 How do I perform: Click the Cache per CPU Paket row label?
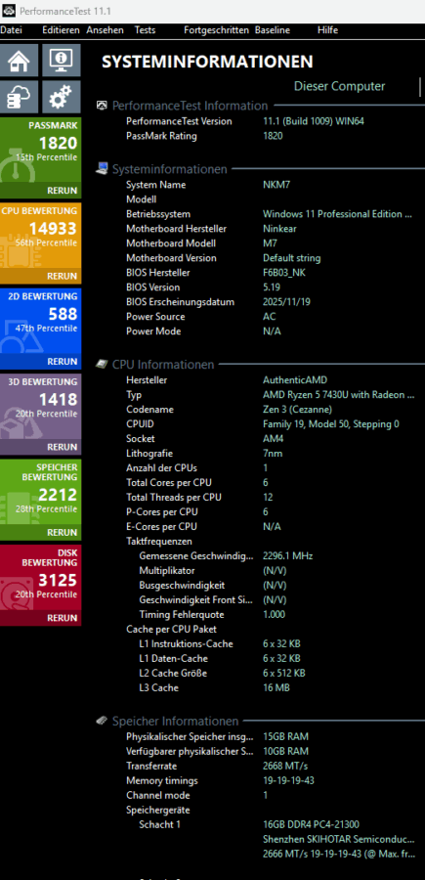[172, 629]
